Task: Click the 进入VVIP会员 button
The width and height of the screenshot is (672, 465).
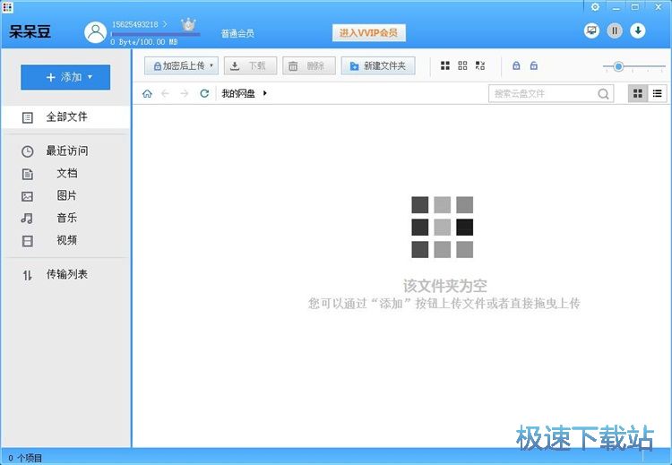Action: click(369, 33)
